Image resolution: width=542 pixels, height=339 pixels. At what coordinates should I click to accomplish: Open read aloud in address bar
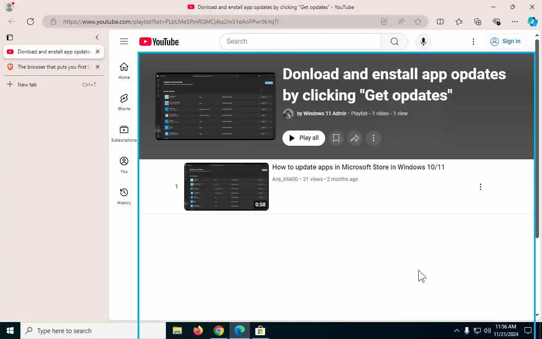tap(401, 22)
